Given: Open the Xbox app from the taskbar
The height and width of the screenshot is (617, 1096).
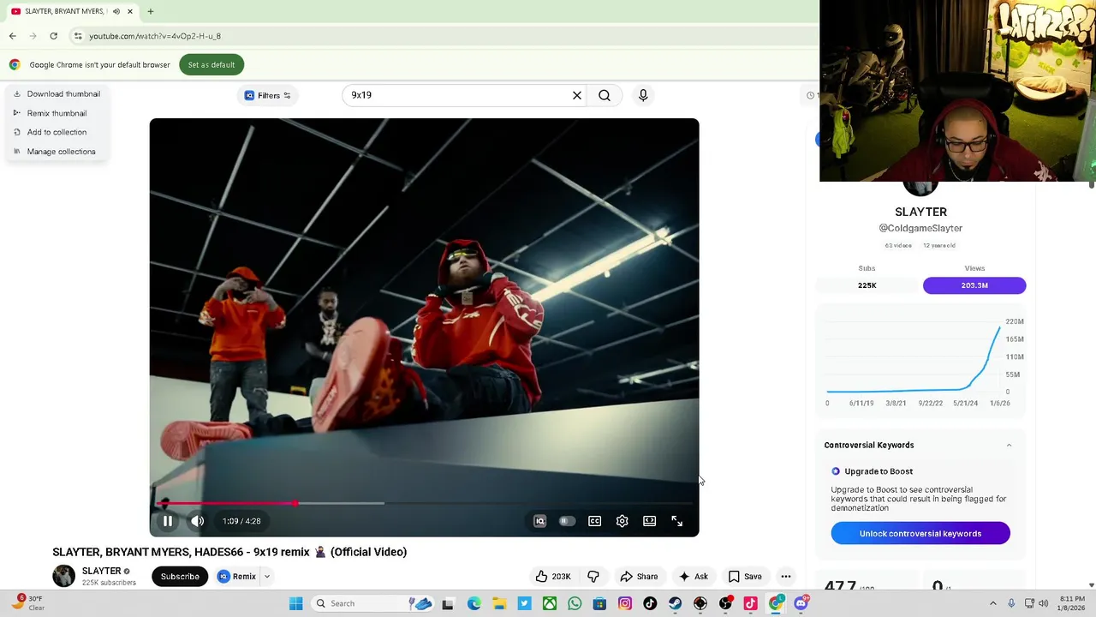Looking at the screenshot, I should click(x=550, y=603).
